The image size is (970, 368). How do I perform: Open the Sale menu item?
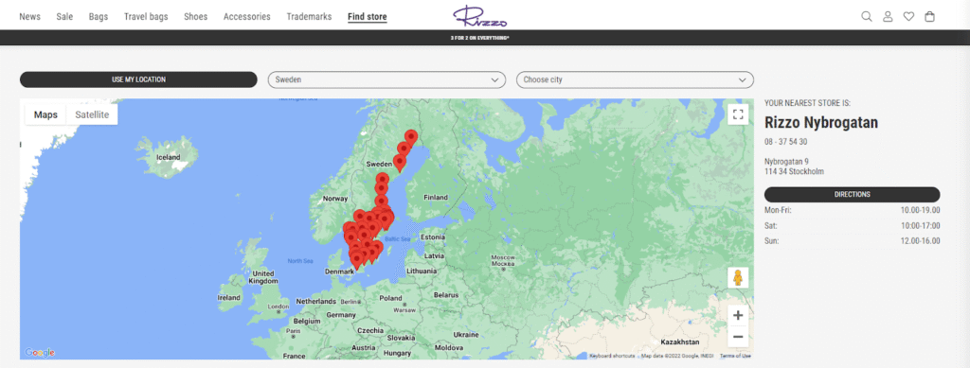coord(64,17)
